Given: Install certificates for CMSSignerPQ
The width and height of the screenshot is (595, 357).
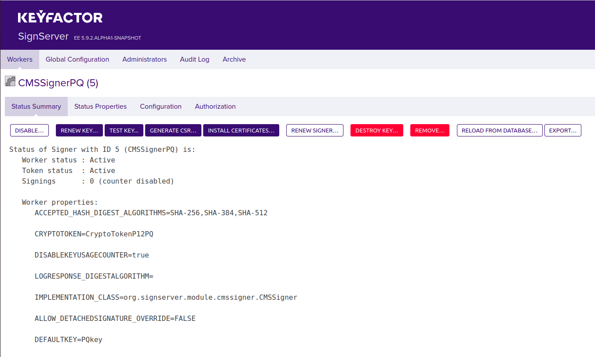Looking at the screenshot, I should coord(241,130).
